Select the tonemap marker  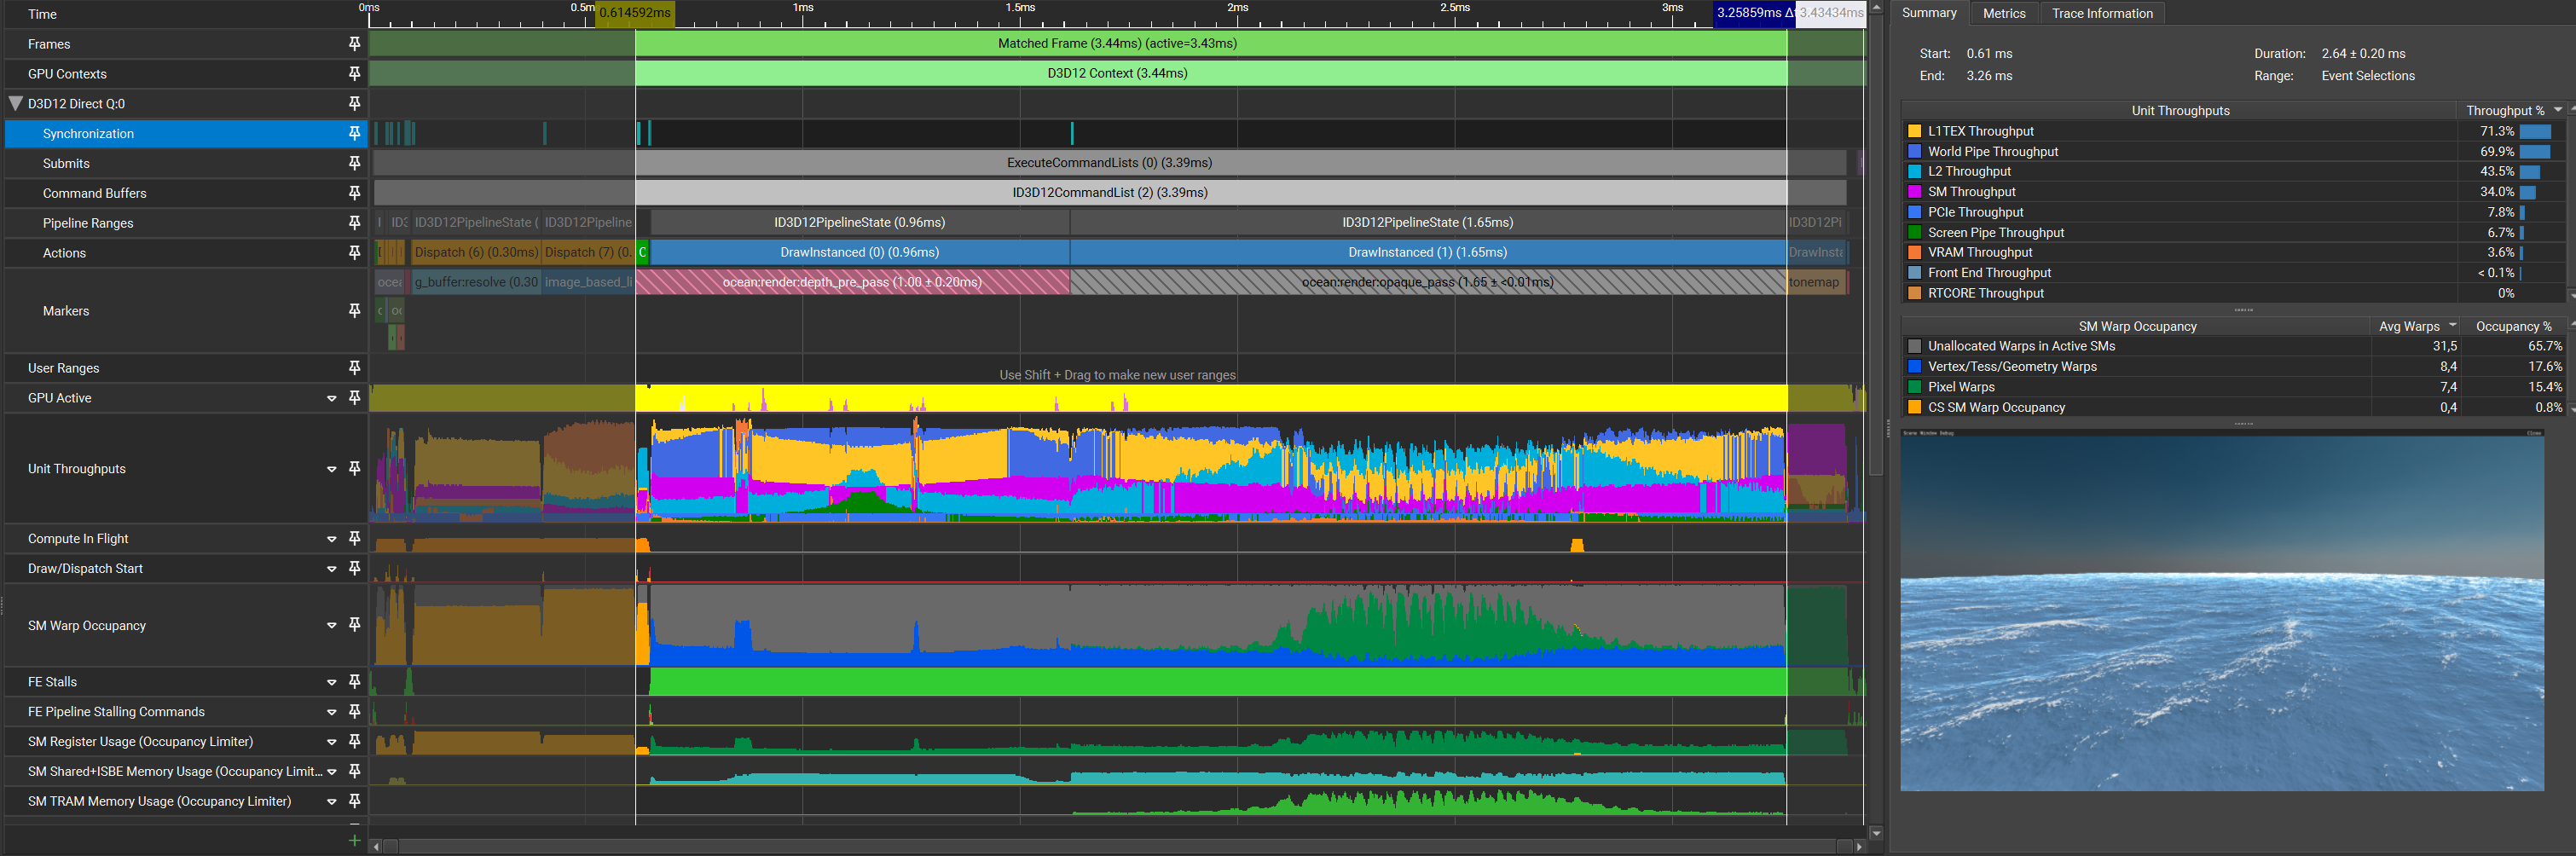(1815, 283)
